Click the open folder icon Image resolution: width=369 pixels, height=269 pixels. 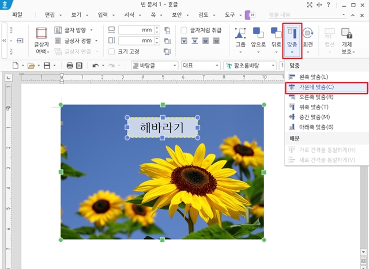[31, 66]
